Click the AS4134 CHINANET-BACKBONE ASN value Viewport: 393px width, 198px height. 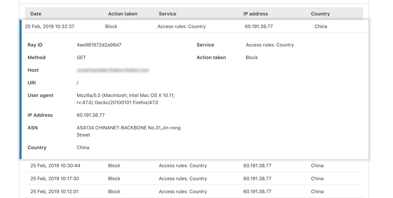(x=128, y=131)
